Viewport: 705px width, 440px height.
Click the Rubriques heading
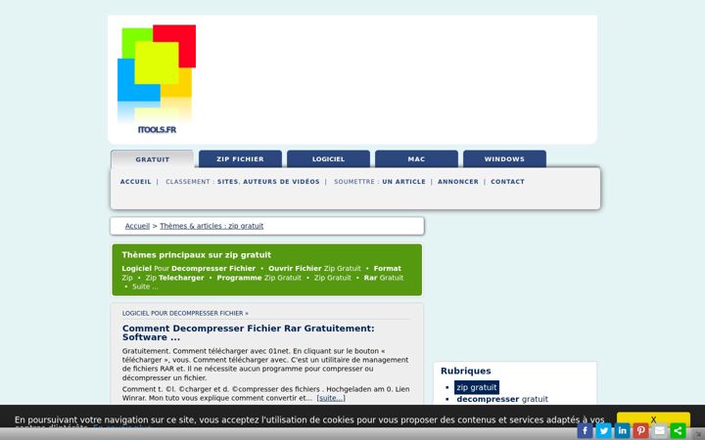tap(465, 371)
